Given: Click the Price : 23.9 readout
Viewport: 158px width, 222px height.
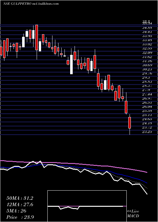Looking at the screenshot, I should pyautogui.click(x=20, y=217).
